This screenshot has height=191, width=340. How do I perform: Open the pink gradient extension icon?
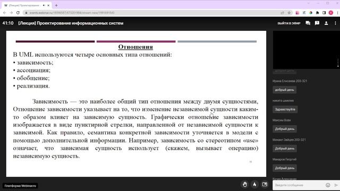pyautogui.click(x=297, y=13)
